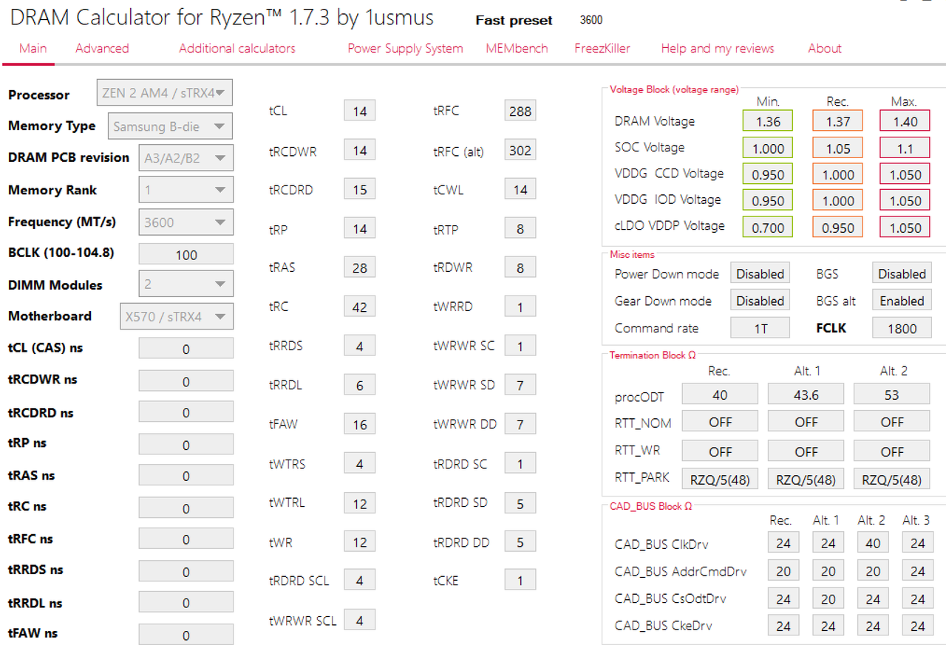Click the DRAM Voltage Rec 1.37 box
946x645 pixels.
click(838, 121)
